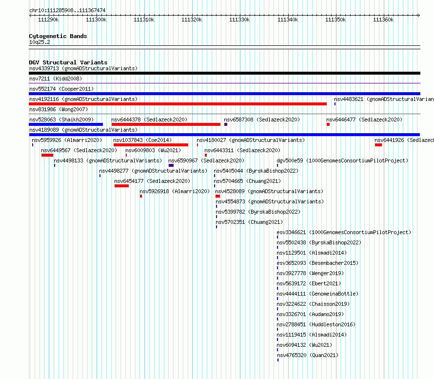Open nsv1129501 (Alsmadi2014) label
434x379 pixels.
coord(312,253)
